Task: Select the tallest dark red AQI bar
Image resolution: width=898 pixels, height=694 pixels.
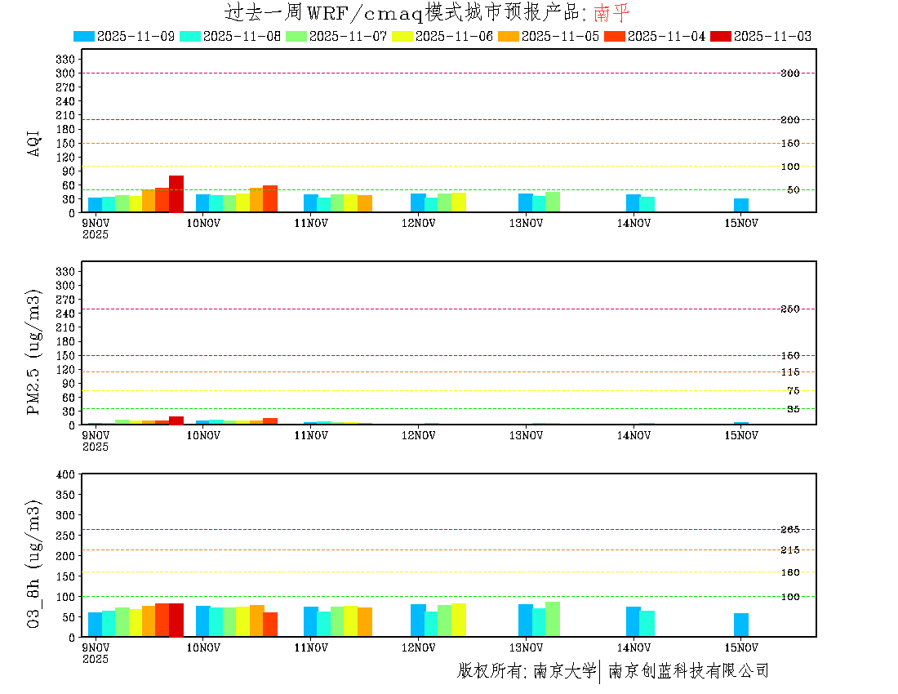Action: point(176,194)
